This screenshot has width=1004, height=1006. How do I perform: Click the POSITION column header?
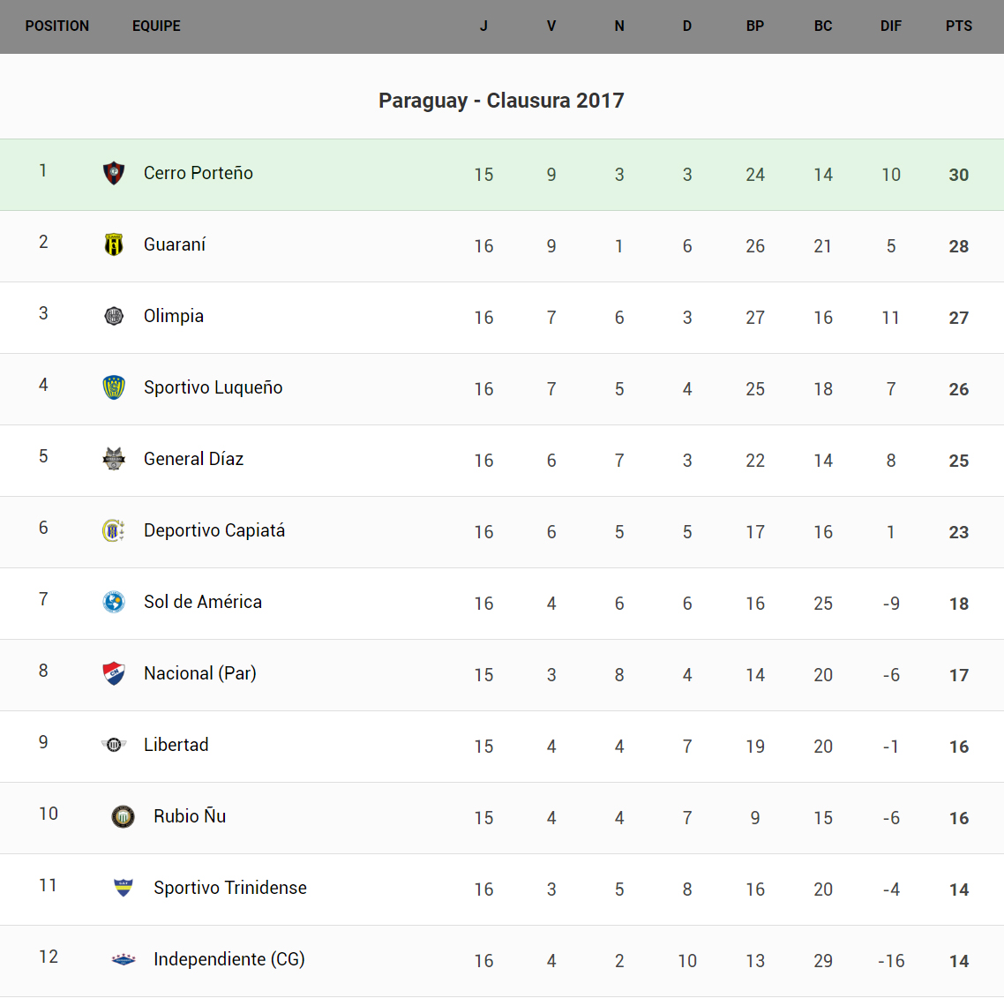[x=57, y=26]
